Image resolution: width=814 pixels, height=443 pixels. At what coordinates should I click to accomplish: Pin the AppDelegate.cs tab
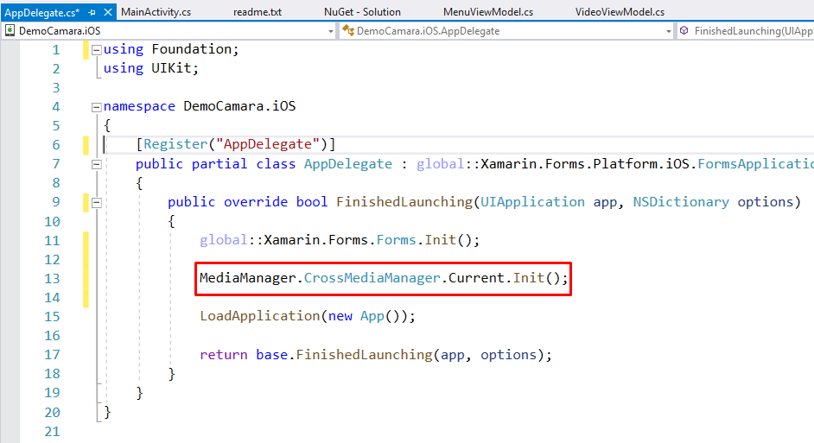(x=92, y=12)
